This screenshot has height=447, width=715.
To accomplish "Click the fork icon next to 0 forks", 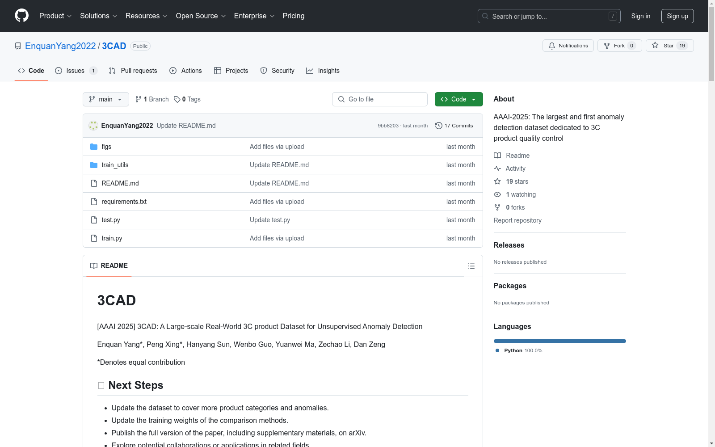I will point(497,207).
